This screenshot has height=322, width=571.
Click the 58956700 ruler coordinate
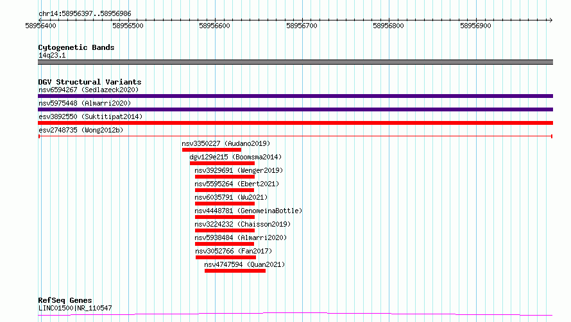tap(302, 26)
